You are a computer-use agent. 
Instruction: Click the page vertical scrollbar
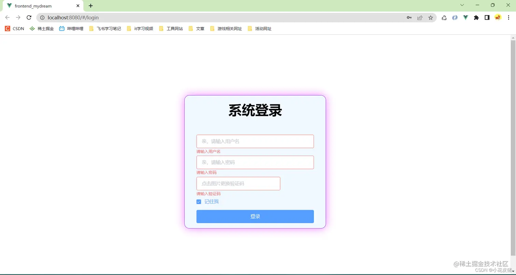coord(513,147)
